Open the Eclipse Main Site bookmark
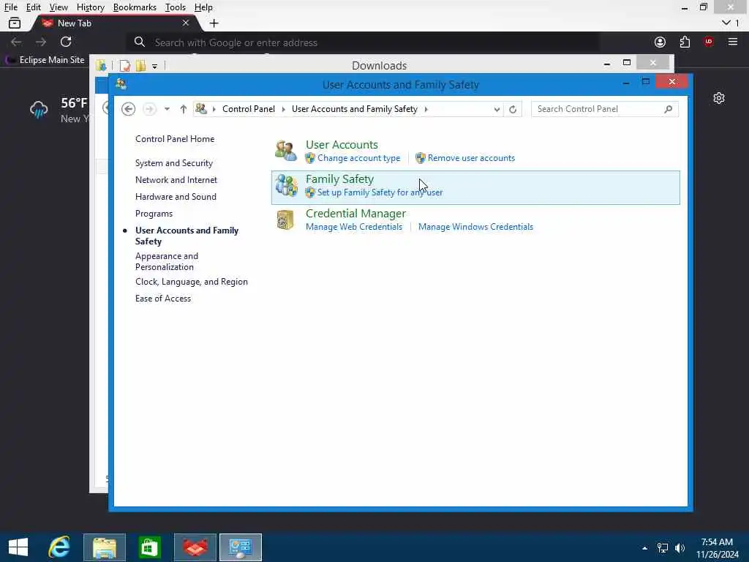749x562 pixels. tap(45, 60)
